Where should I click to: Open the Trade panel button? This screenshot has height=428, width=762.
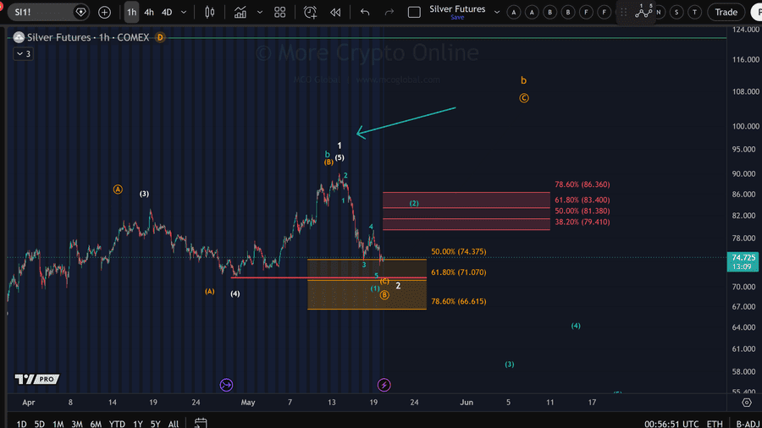[726, 12]
